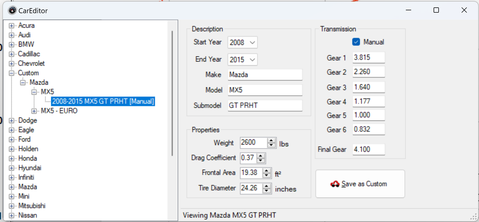Increase Tire Diameter with up arrow
This screenshot has height=222, width=479.
pos(267,186)
